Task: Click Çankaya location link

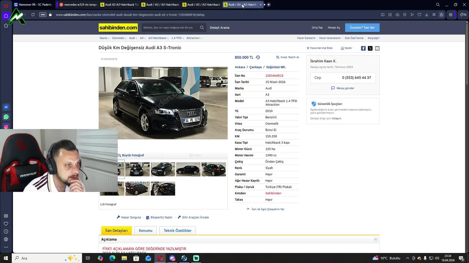Action: pyautogui.click(x=255, y=67)
